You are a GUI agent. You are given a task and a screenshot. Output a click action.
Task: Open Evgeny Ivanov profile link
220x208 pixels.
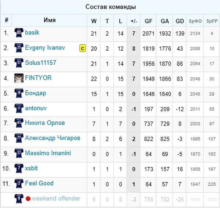(x=45, y=48)
